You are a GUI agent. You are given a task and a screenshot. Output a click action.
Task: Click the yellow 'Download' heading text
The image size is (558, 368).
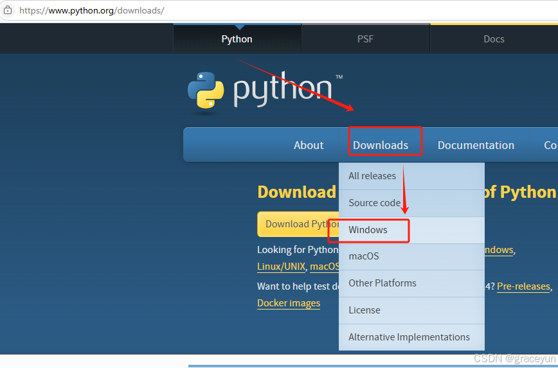(296, 192)
